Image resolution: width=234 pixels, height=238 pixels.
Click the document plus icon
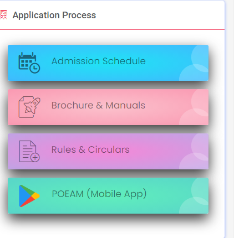click(x=29, y=152)
